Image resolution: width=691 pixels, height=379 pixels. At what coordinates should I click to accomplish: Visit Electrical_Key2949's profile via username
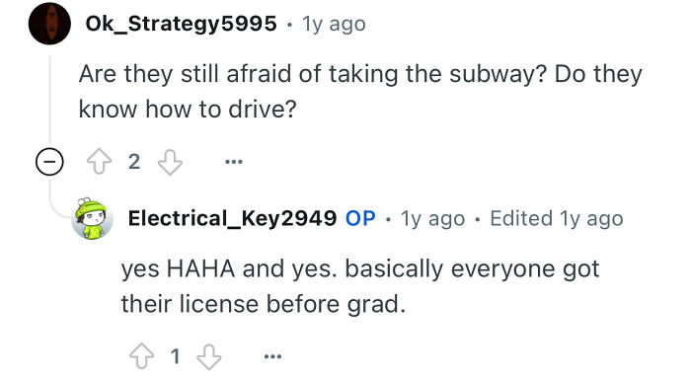232,218
